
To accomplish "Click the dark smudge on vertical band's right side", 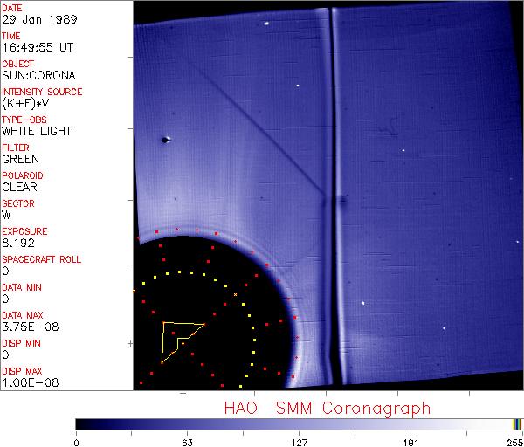I will pyautogui.click(x=342, y=201).
